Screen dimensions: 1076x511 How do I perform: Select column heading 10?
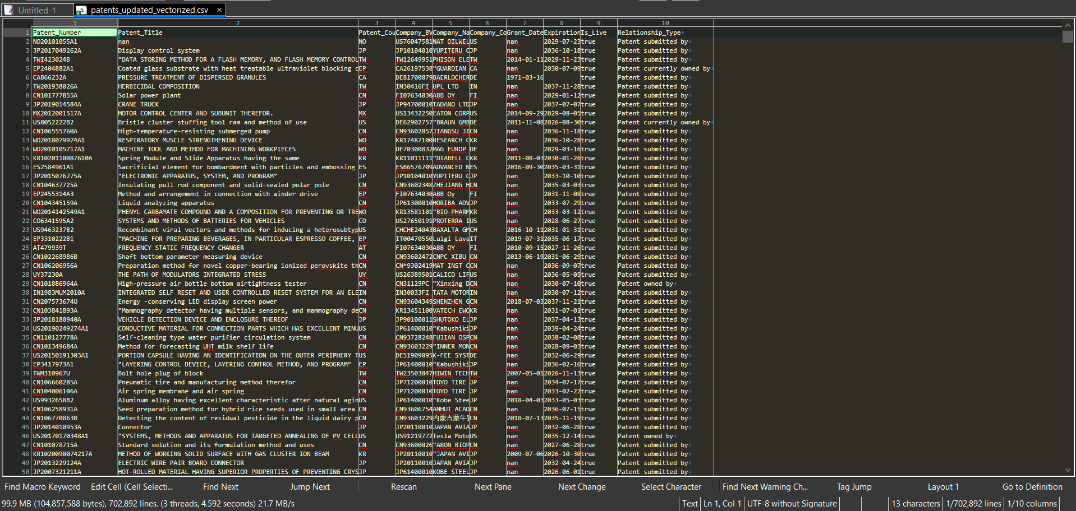pyautogui.click(x=665, y=23)
